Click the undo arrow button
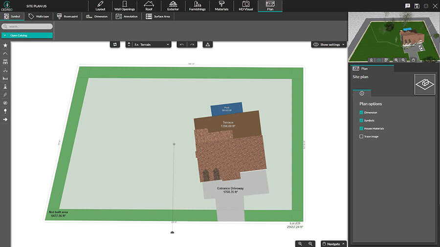Screen dimensions: 440x247 [182, 44]
